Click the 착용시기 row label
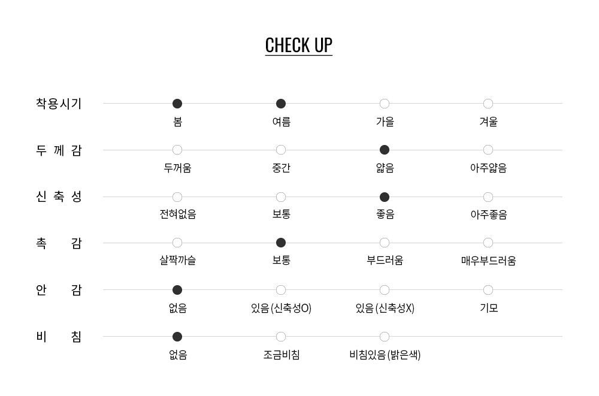Screen dimensions: 599x396 (x=59, y=104)
